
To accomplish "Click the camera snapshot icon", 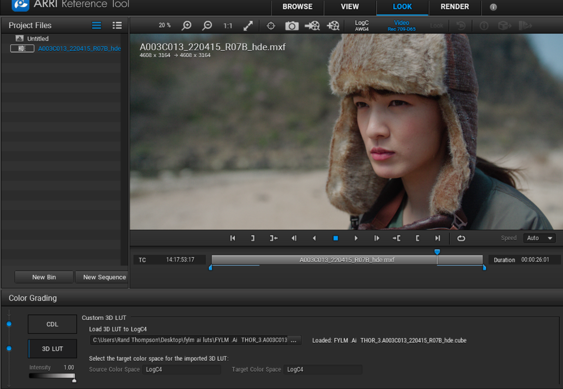I will click(x=291, y=26).
